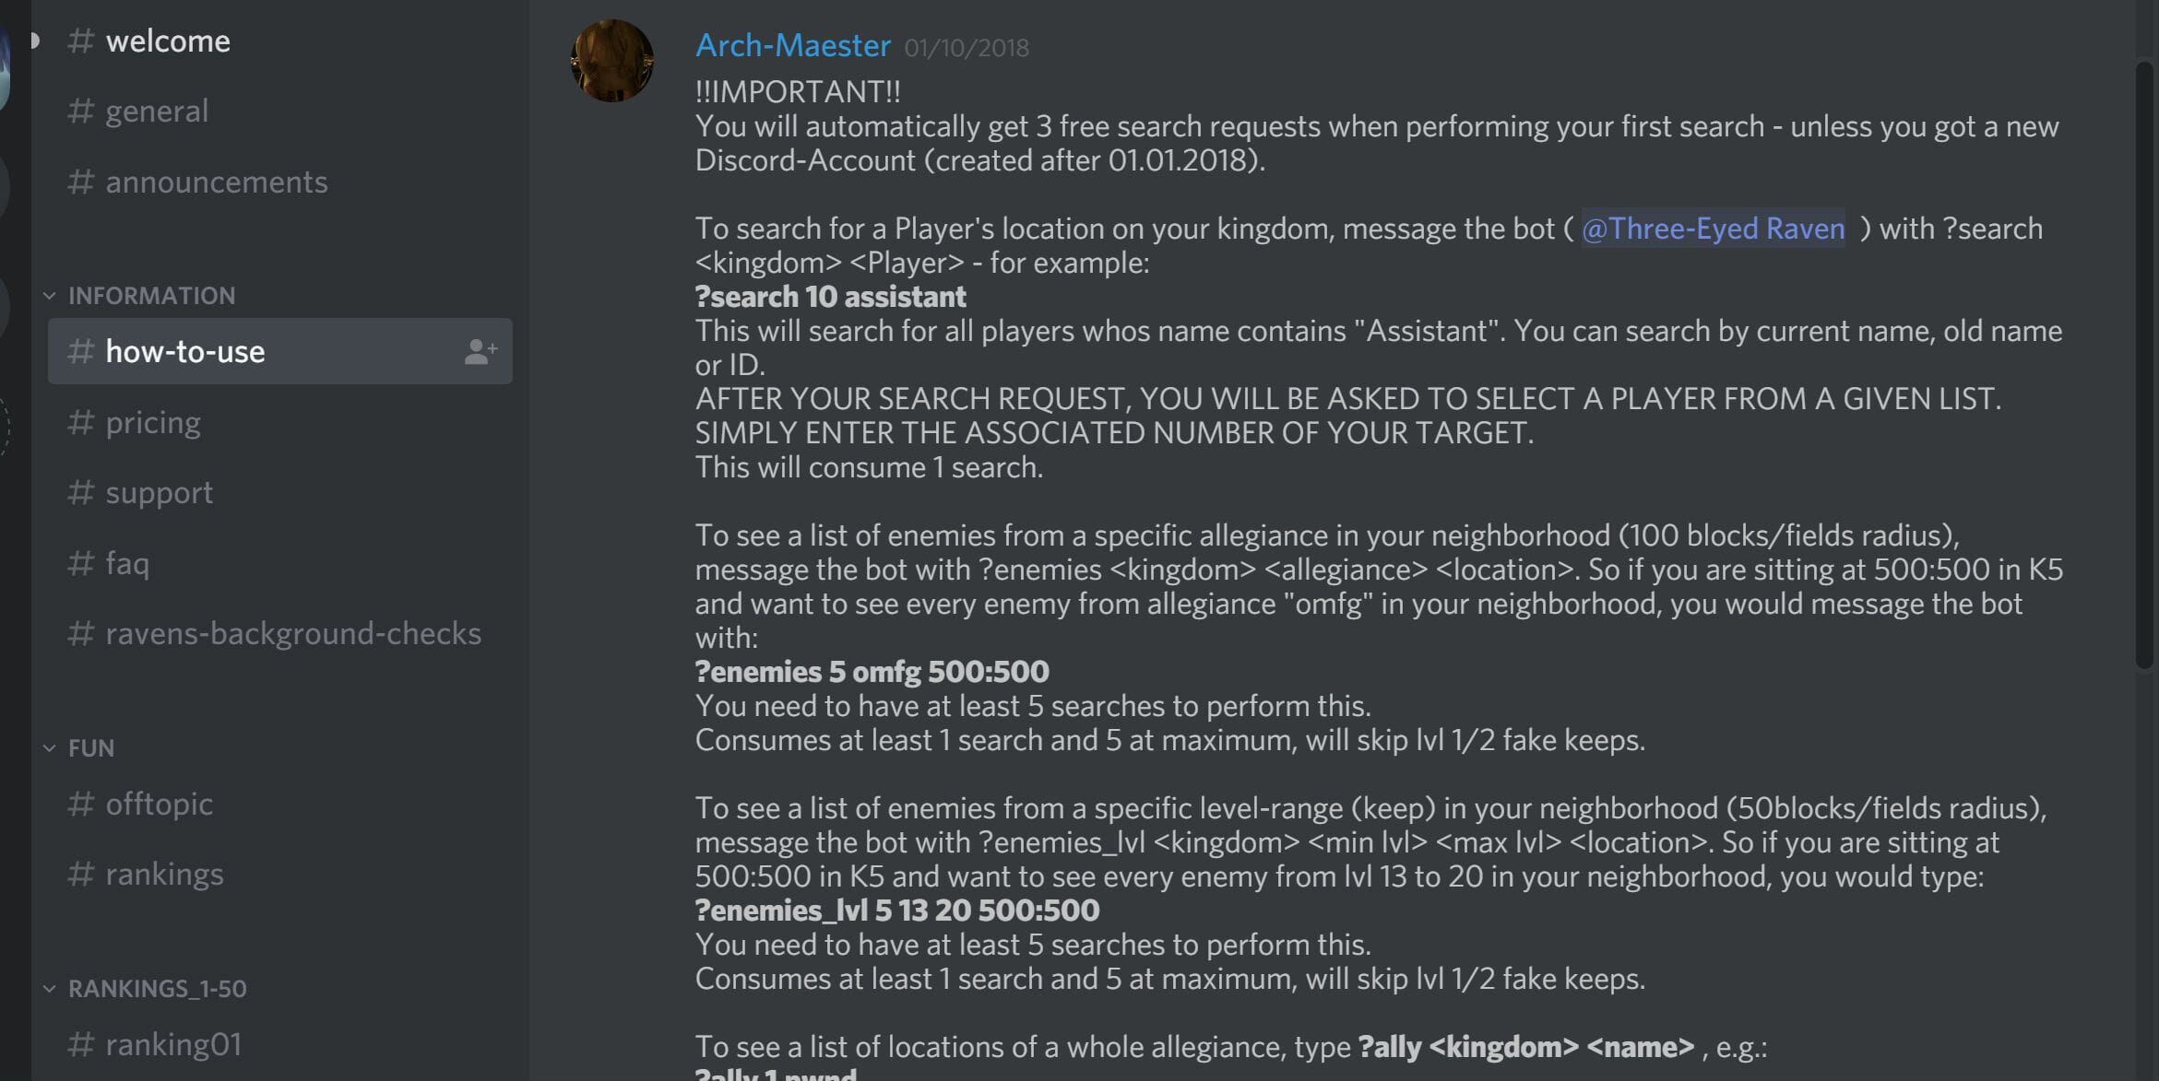Image resolution: width=2159 pixels, height=1081 pixels.
Task: Switch to ravens-background-checks channel
Action: tap(292, 633)
